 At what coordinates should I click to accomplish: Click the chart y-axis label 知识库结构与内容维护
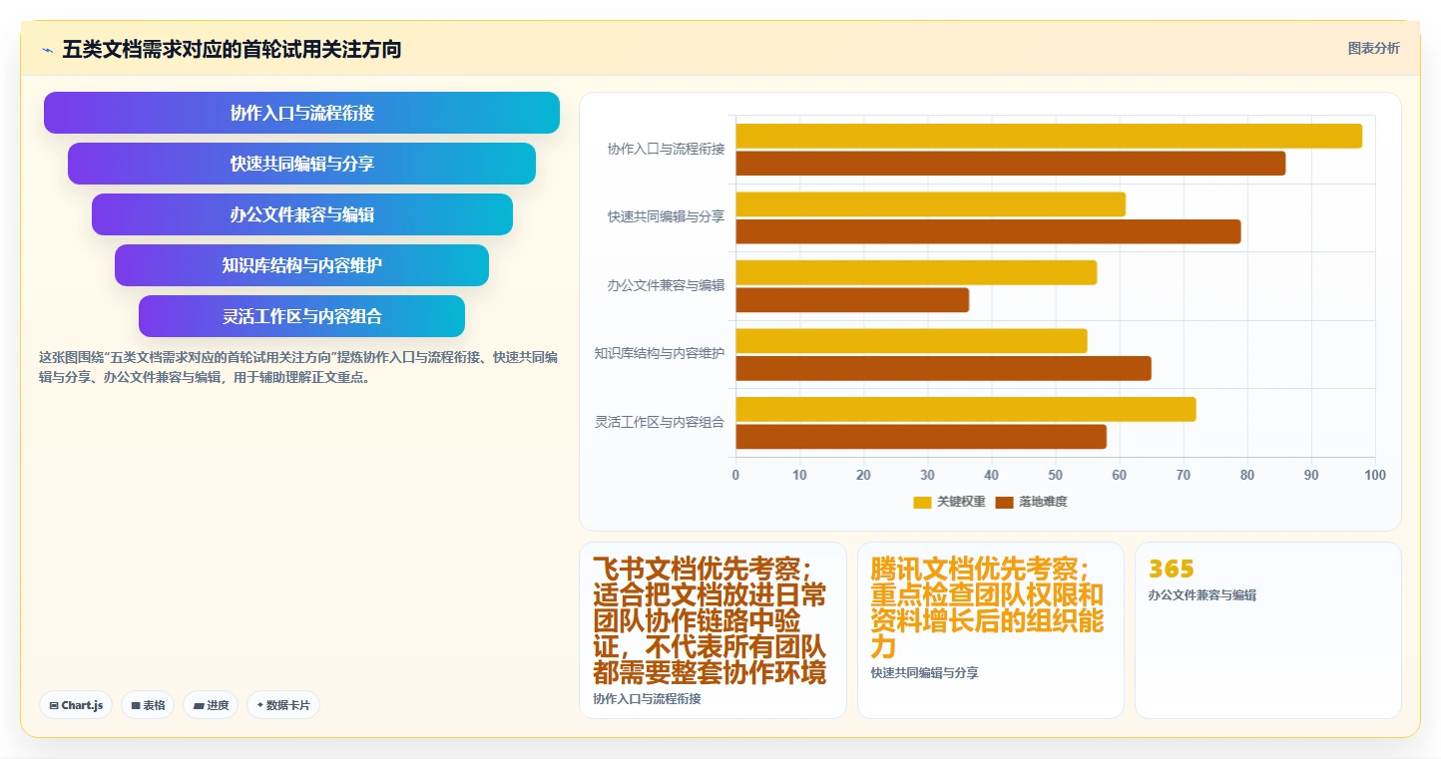pos(660,353)
